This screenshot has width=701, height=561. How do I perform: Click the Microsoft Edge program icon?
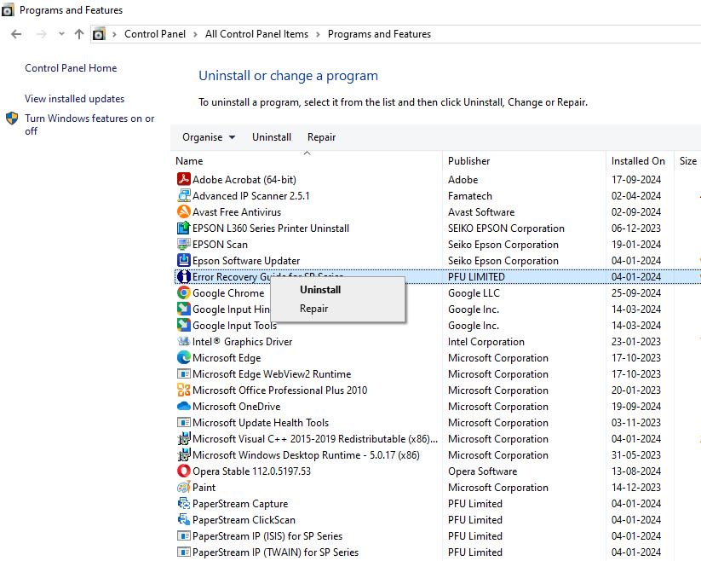click(183, 358)
